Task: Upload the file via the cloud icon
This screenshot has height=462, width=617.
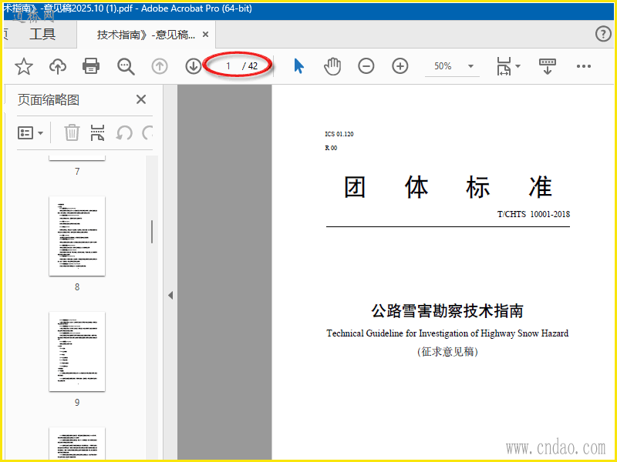Action: [57, 66]
